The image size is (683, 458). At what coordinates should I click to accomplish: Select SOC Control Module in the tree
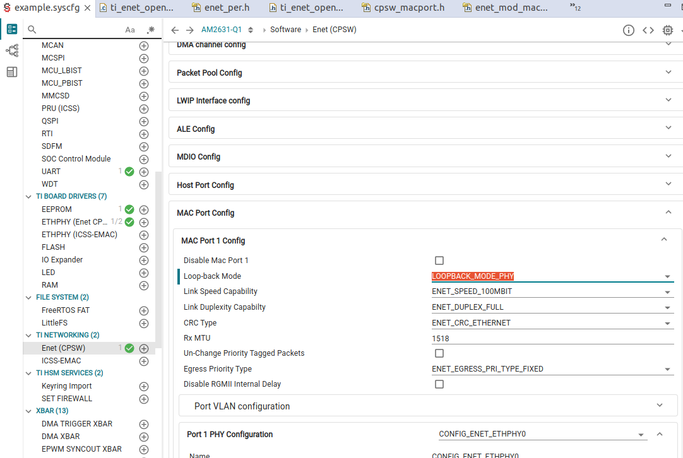tap(76, 159)
